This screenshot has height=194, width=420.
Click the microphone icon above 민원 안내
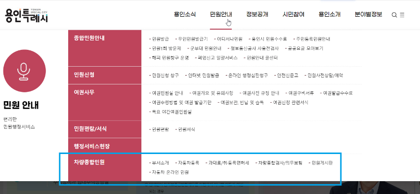pos(24,71)
